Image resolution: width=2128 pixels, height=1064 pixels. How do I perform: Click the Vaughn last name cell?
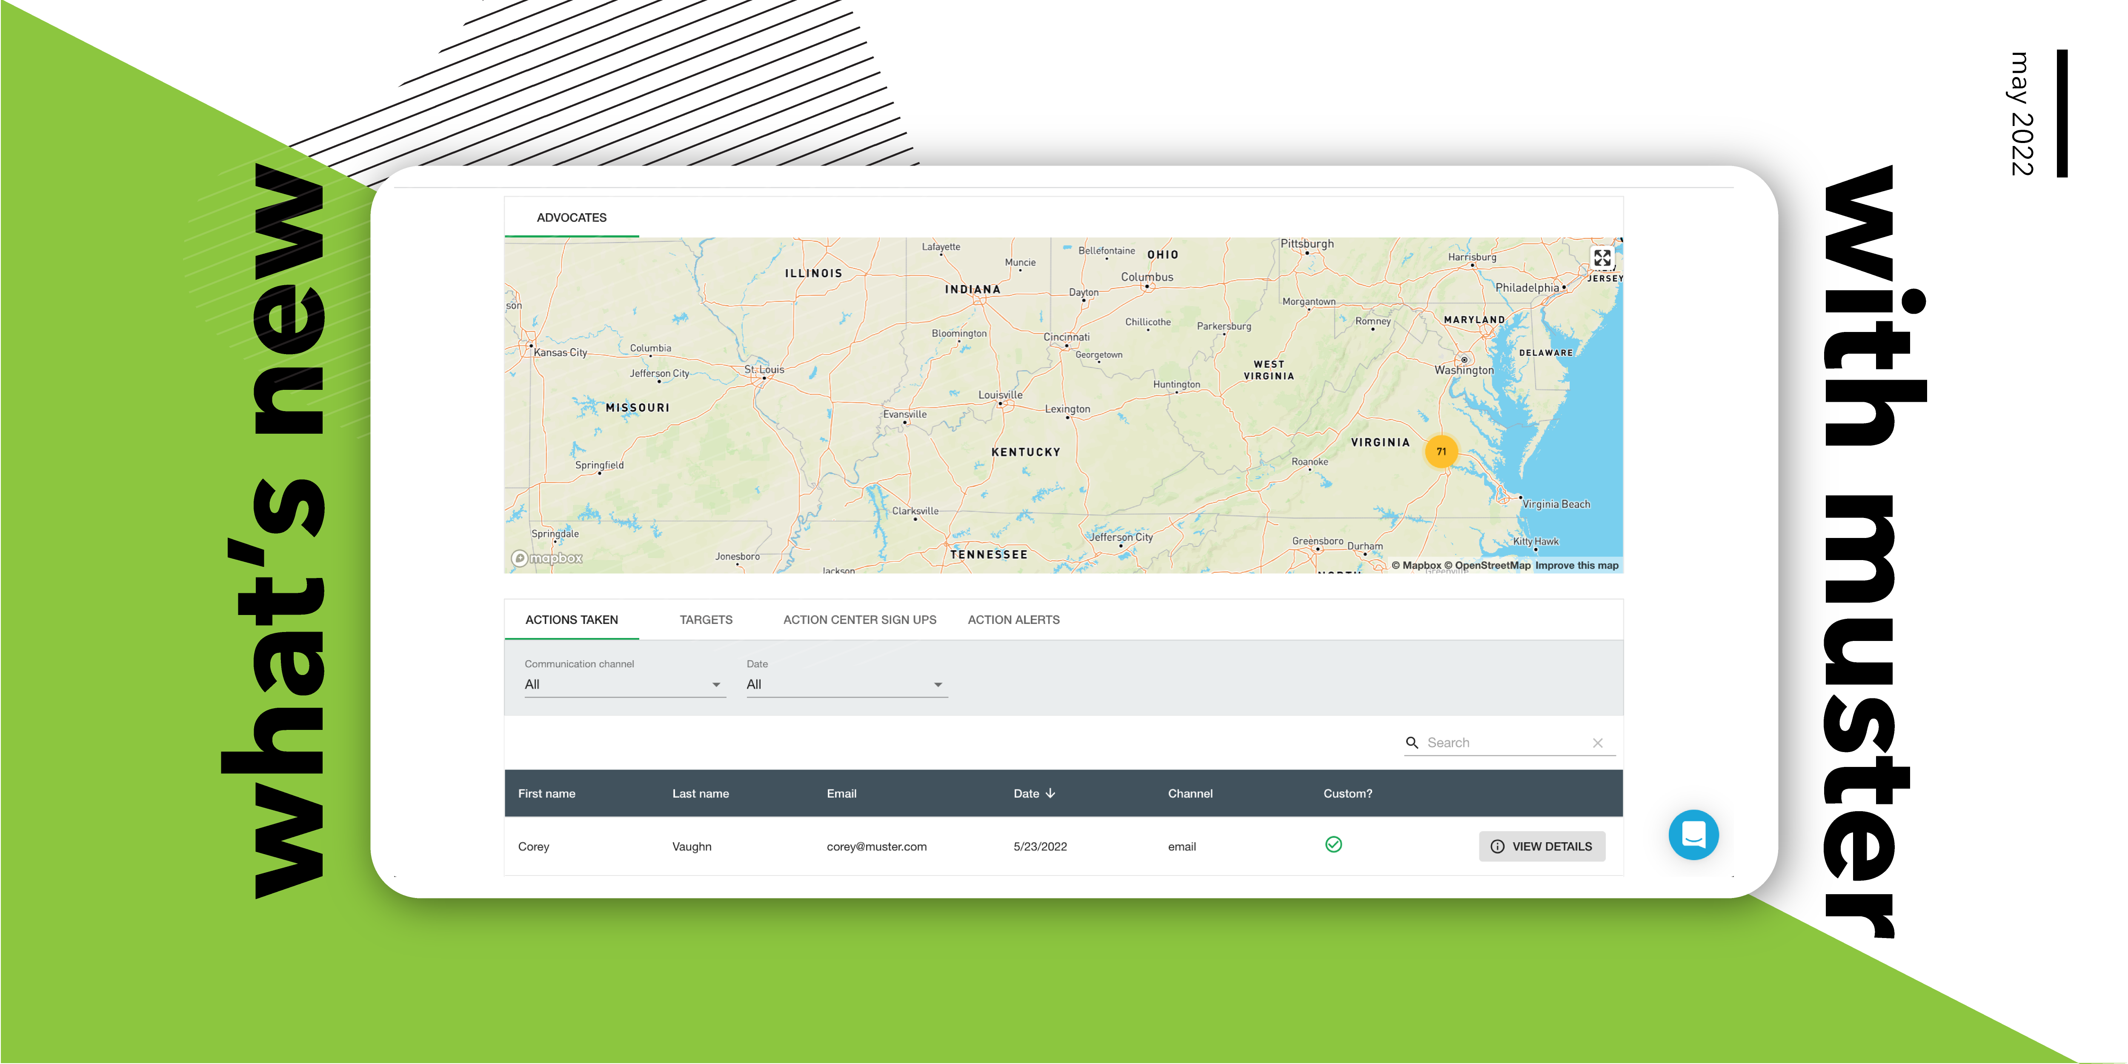692,847
